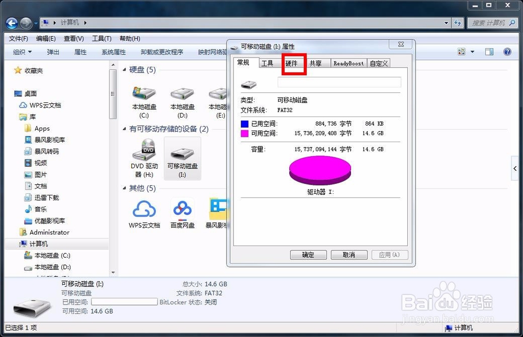The image size is (523, 337).
Task: Select the DVD 驱动器 (H:) icon
Action: (x=144, y=159)
